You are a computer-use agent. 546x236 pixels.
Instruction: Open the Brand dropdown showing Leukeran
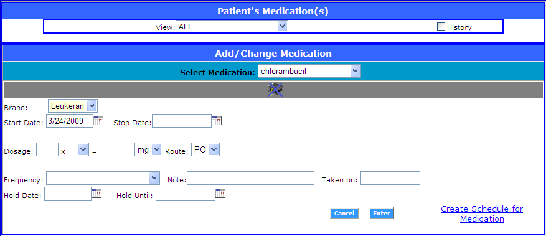[x=73, y=105]
